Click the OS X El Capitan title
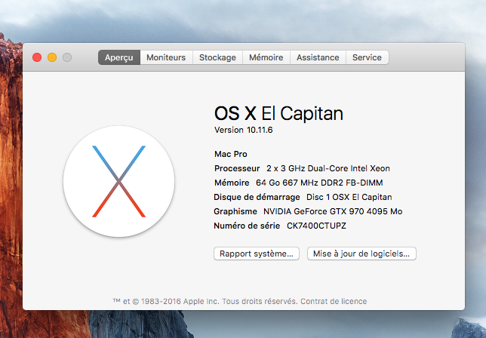 click(x=278, y=113)
